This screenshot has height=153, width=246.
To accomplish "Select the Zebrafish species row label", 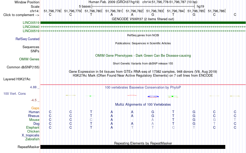I will tap(32, 139).
